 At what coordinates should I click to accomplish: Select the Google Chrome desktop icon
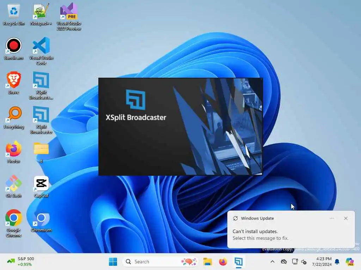click(x=14, y=223)
